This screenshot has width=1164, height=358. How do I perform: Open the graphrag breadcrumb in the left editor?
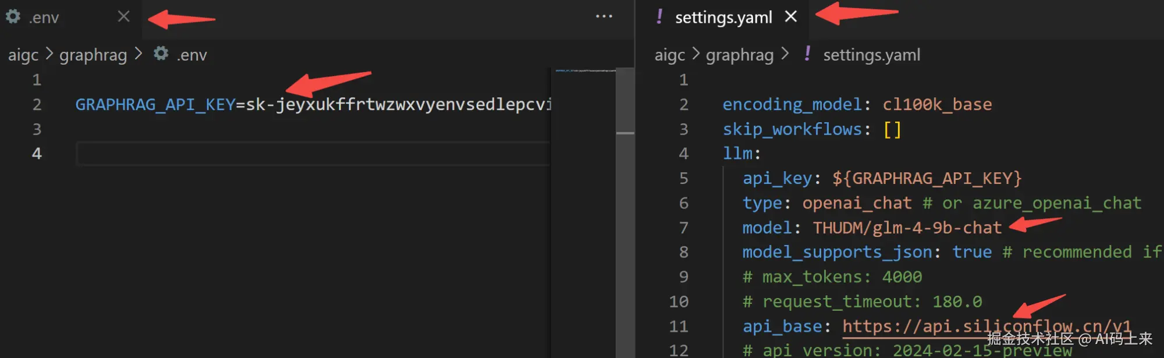[x=93, y=55]
